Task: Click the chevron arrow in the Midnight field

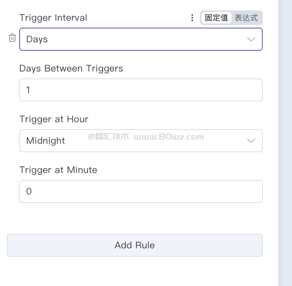Action: pos(251,141)
